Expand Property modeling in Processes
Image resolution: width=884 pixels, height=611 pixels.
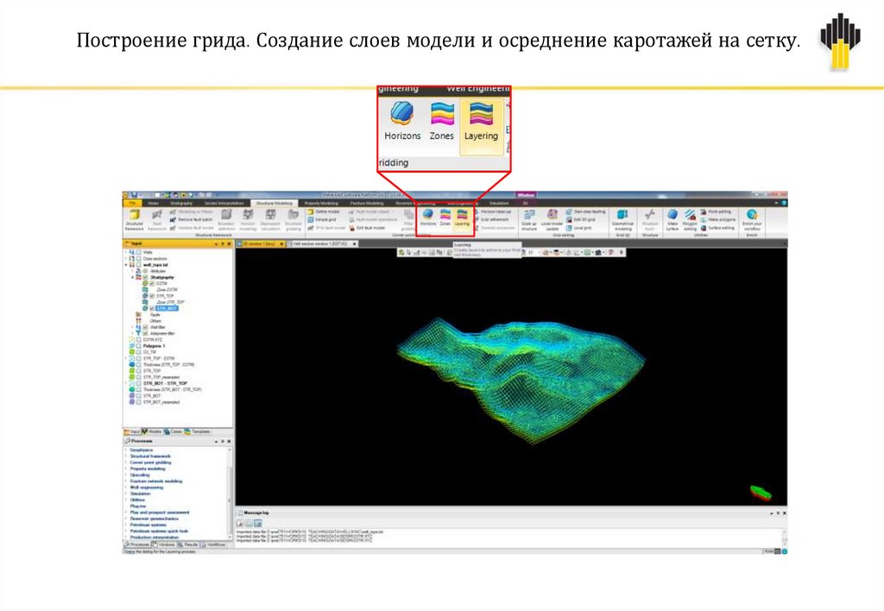[x=126, y=469]
